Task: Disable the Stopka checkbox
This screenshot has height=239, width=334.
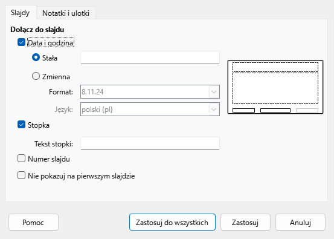Action: [21, 125]
